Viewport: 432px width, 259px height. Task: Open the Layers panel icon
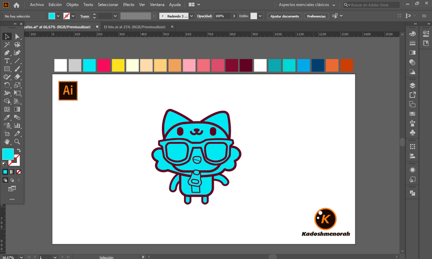click(x=412, y=85)
